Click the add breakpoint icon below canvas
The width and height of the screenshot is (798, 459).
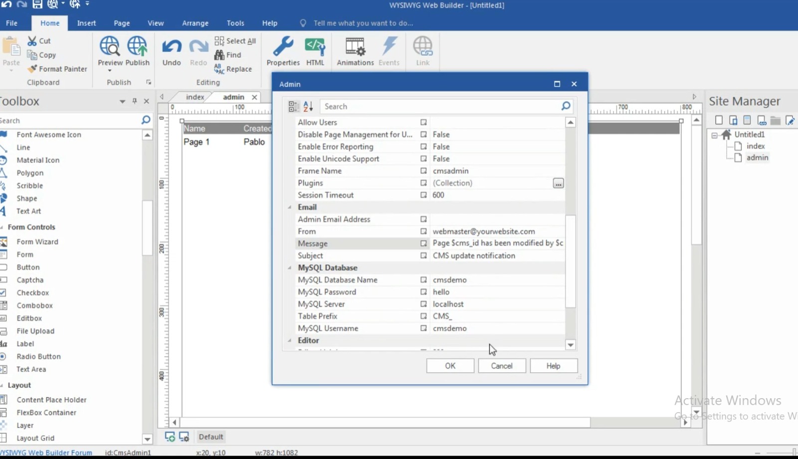pos(170,437)
